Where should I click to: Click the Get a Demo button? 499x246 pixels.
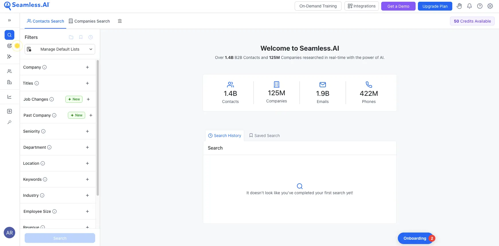pos(398,6)
